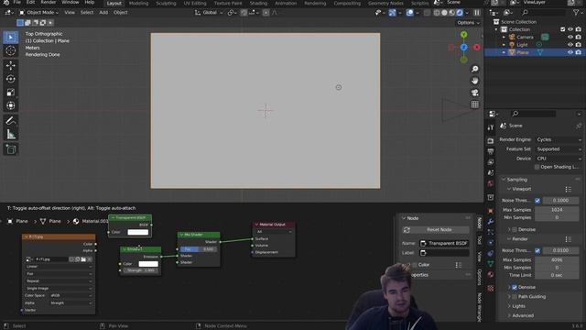Click the node Name field Transparent BSDF

444,243
